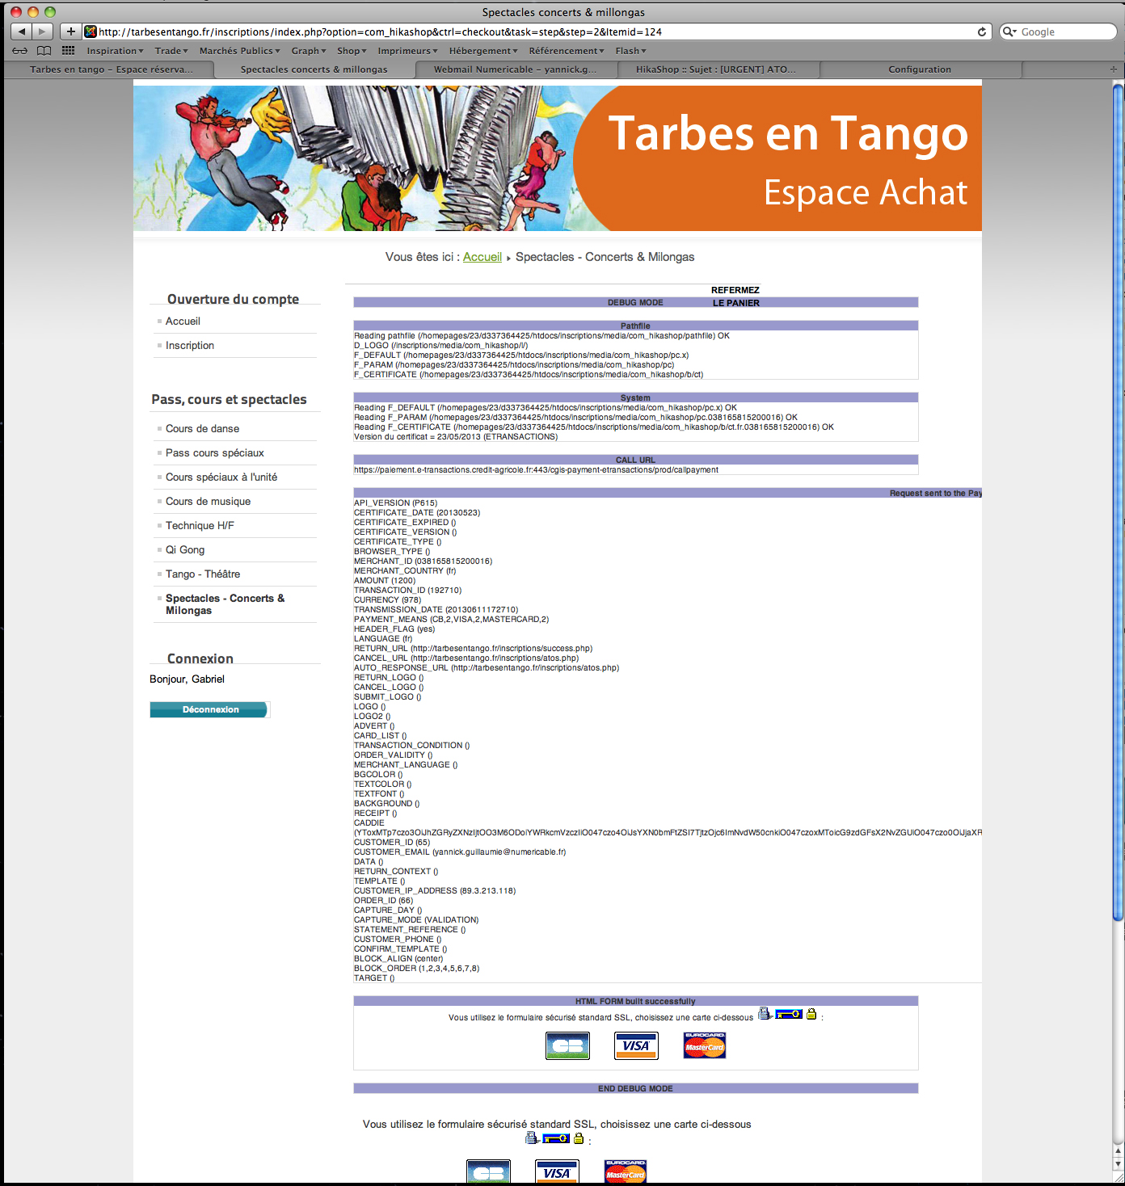
Task: Switch to the Webmail Numericable tab
Action: (516, 69)
